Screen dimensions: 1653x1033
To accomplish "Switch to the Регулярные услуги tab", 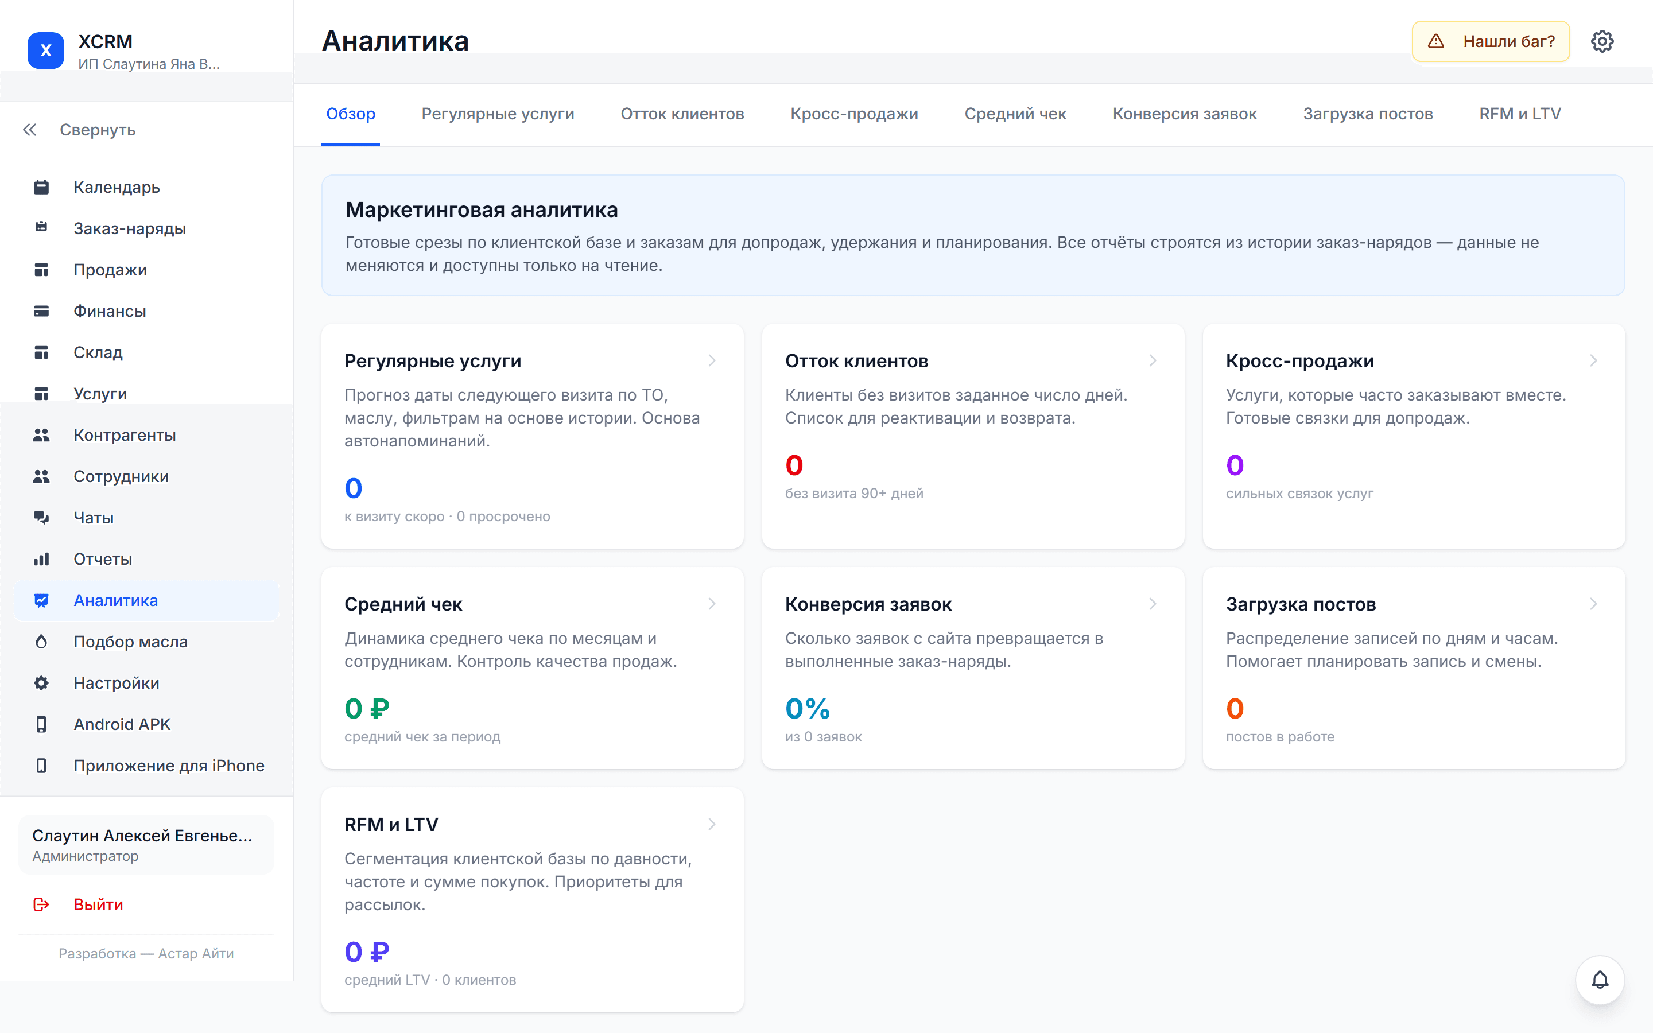I will (498, 114).
